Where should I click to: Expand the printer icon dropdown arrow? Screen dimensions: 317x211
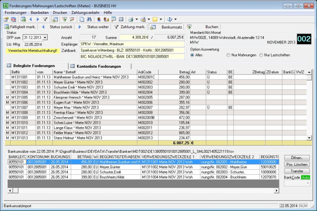pos(136,19)
